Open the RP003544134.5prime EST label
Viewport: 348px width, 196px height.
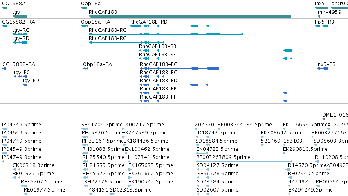tap(245, 125)
